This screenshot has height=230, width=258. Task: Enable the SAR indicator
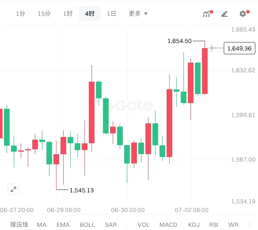coord(111,225)
